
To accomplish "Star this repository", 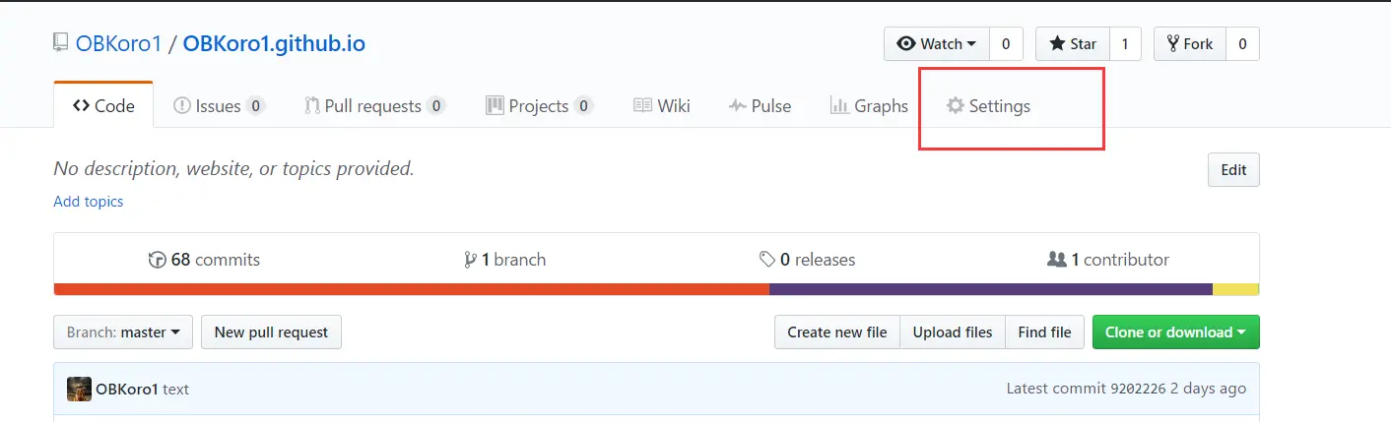I will (1073, 43).
